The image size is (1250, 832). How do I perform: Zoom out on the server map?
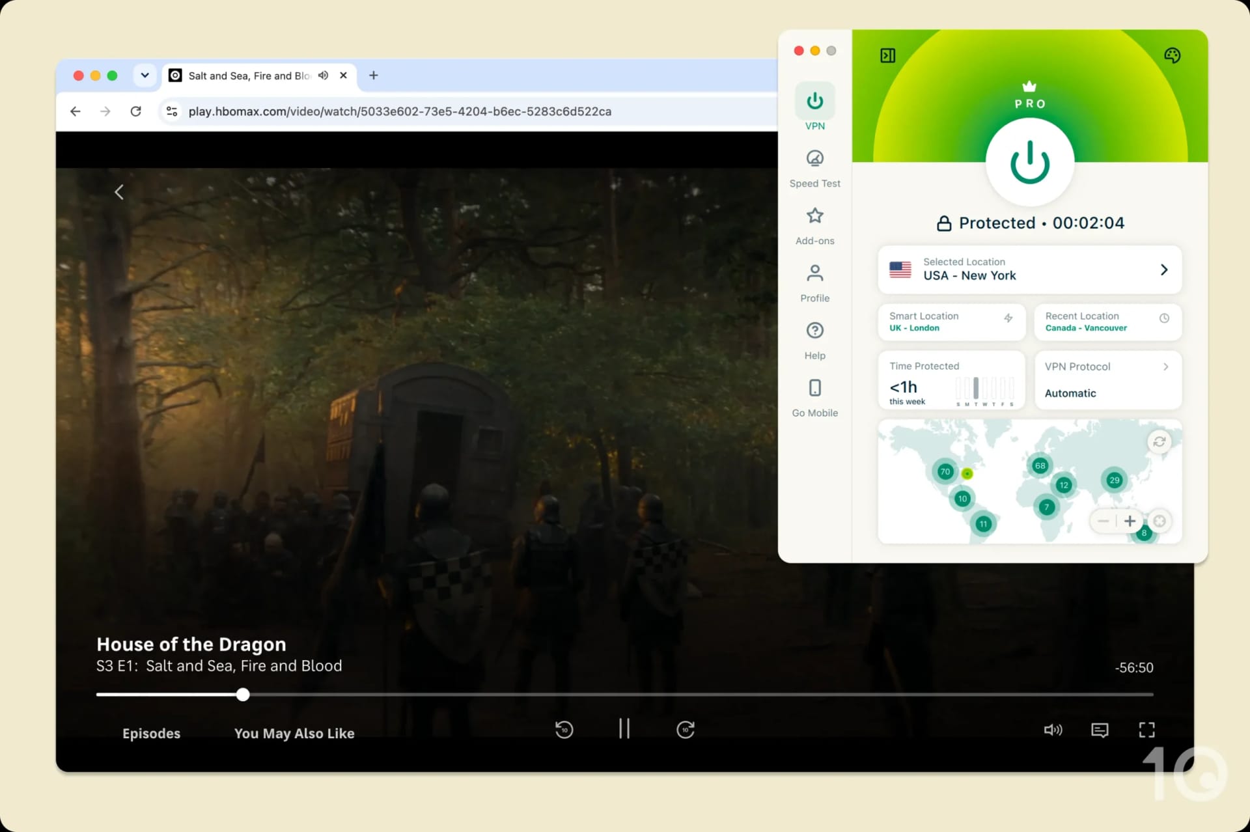1103,521
